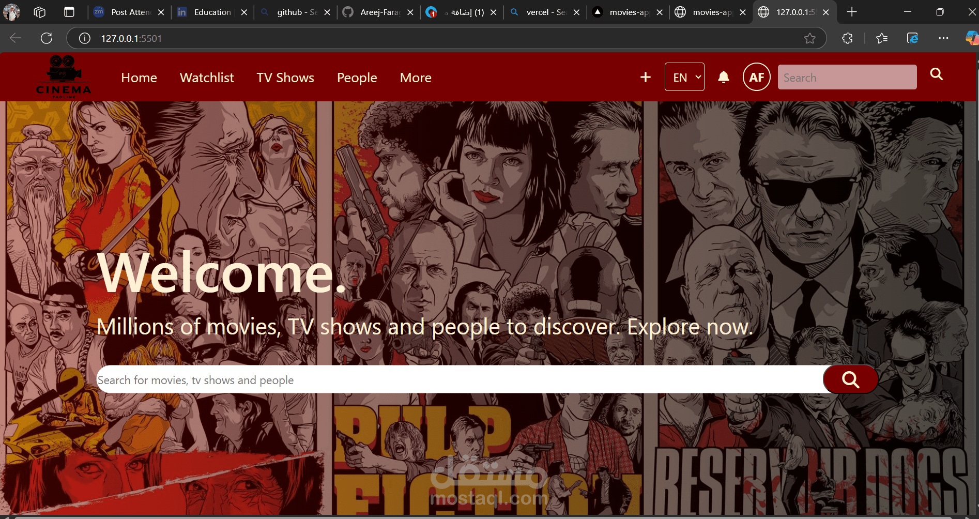Open the More menu in the navbar
The height and width of the screenshot is (519, 979).
(416, 78)
